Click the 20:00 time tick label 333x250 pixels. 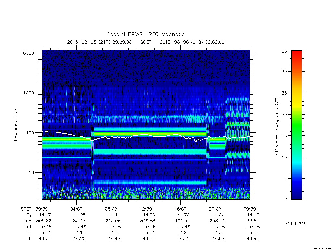click(215, 209)
